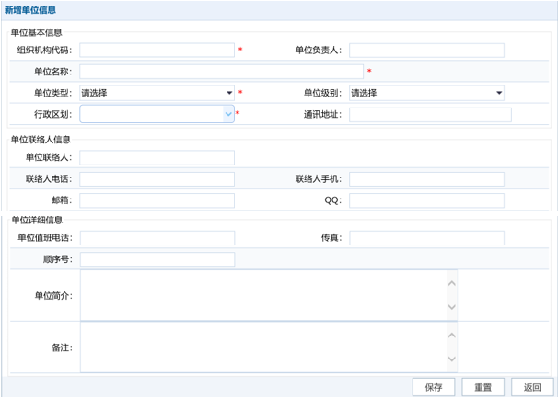Viewport: 558px width, 399px height.
Task: Click into the 单位负责人 text box
Action: pos(426,51)
